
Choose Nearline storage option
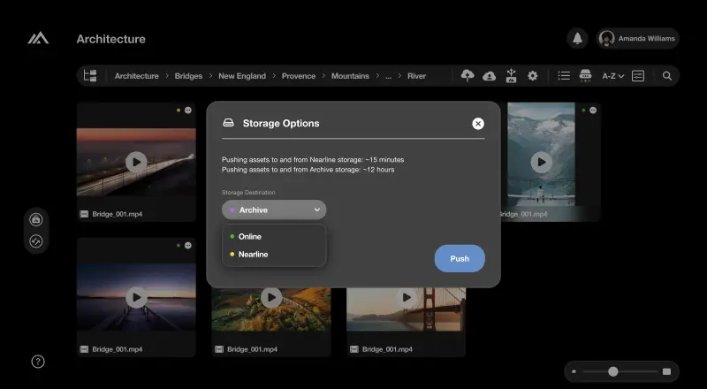[x=253, y=255]
